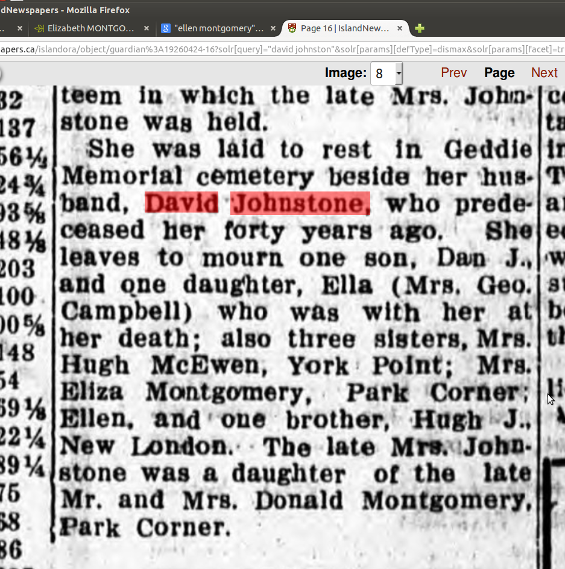Viewport: 565px width, 569px height.
Task: Click the Page link between Prev and Next
Action: click(x=499, y=73)
